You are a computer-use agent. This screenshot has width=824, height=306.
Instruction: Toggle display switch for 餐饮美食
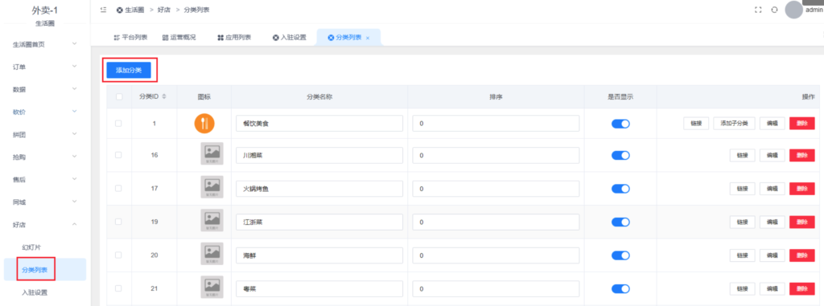pyautogui.click(x=620, y=124)
